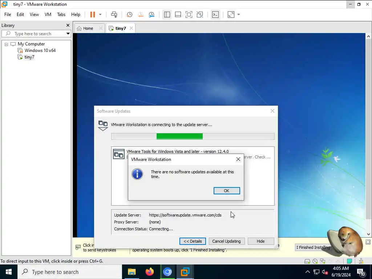Select My Computer in the library

(31, 44)
